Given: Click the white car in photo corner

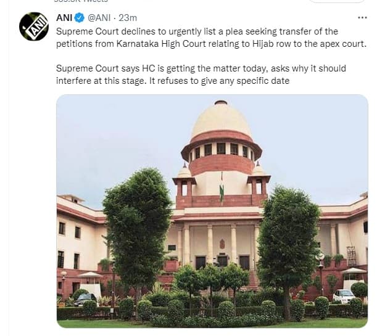Looking at the screenshot, I should coord(343,296).
